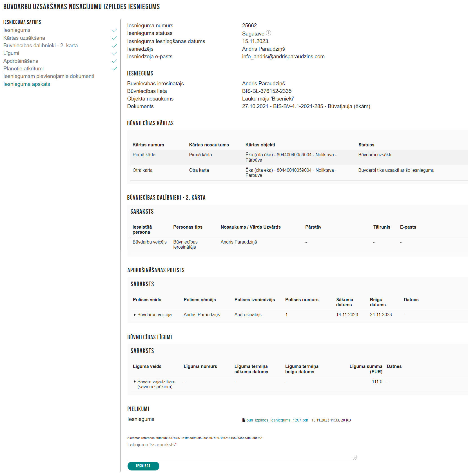Click the Sistēmas reference hash line
468x473 pixels.
195,438
